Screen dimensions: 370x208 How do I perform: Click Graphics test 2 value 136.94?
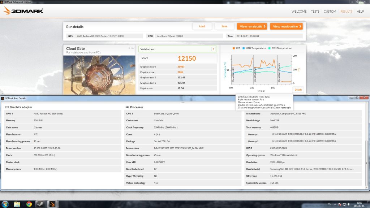(x=181, y=83)
